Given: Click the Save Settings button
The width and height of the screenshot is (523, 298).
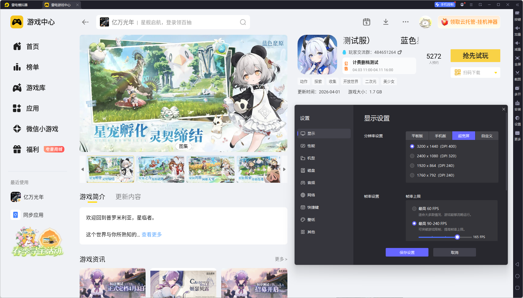Looking at the screenshot, I should point(407,252).
